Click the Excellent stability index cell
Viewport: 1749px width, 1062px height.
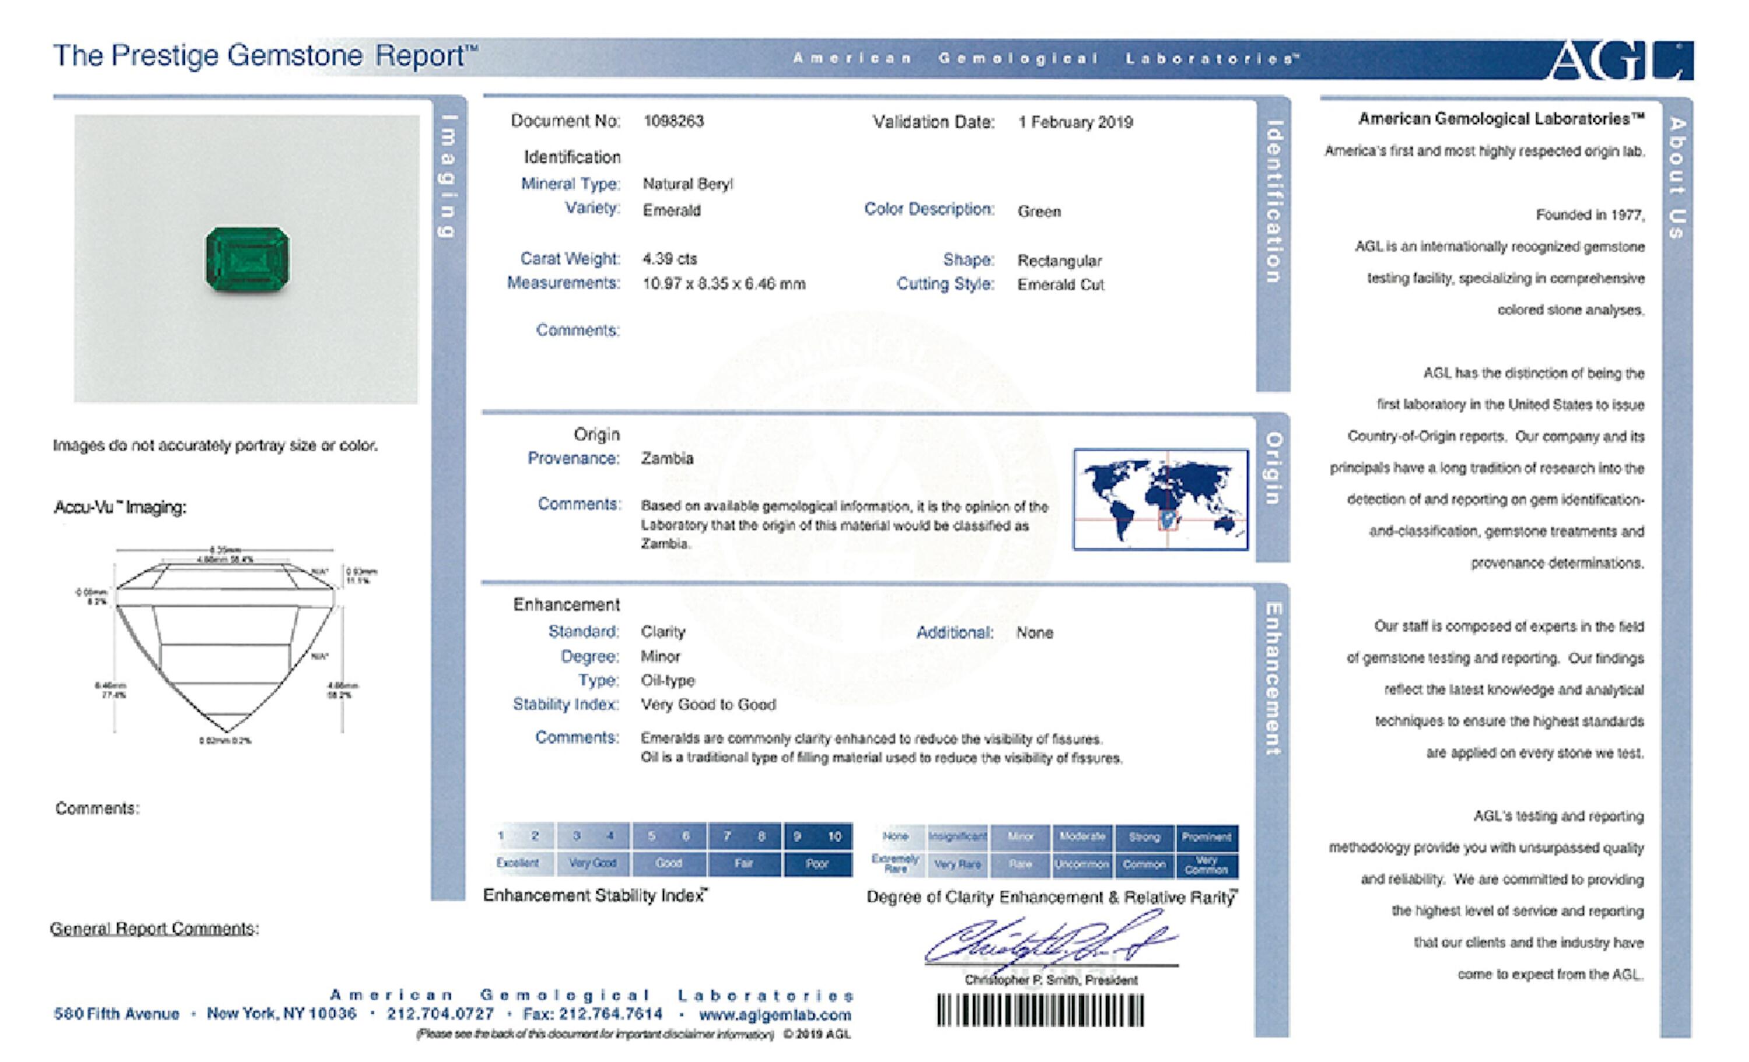click(x=518, y=863)
